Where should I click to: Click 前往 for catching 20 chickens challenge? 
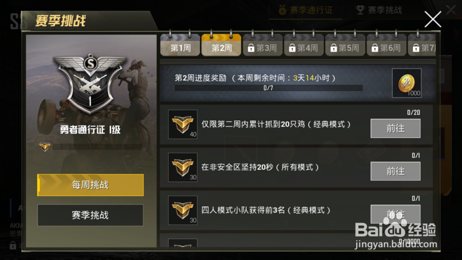395,128
